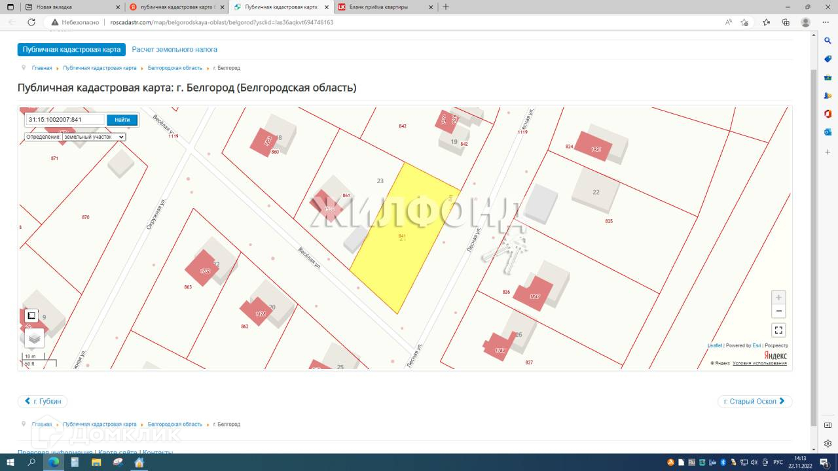
Task: Open 'Белгородская область' in the bottom breadcrumb
Action: pos(175,425)
